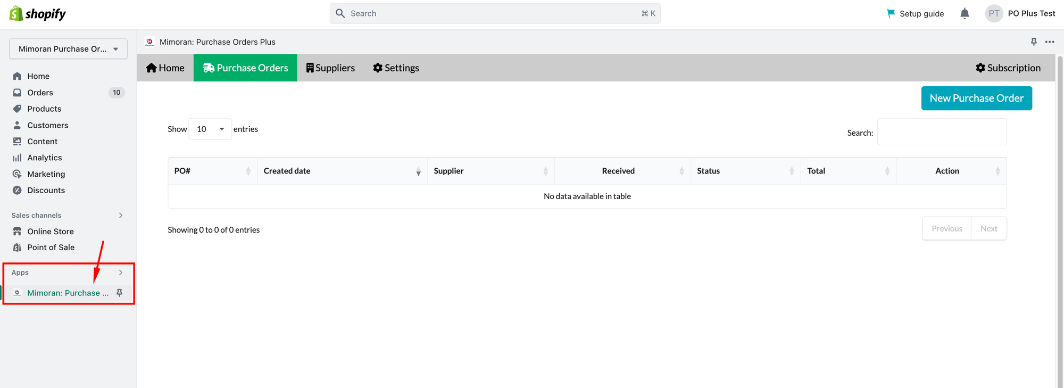Go to the app Home tab

pos(165,68)
